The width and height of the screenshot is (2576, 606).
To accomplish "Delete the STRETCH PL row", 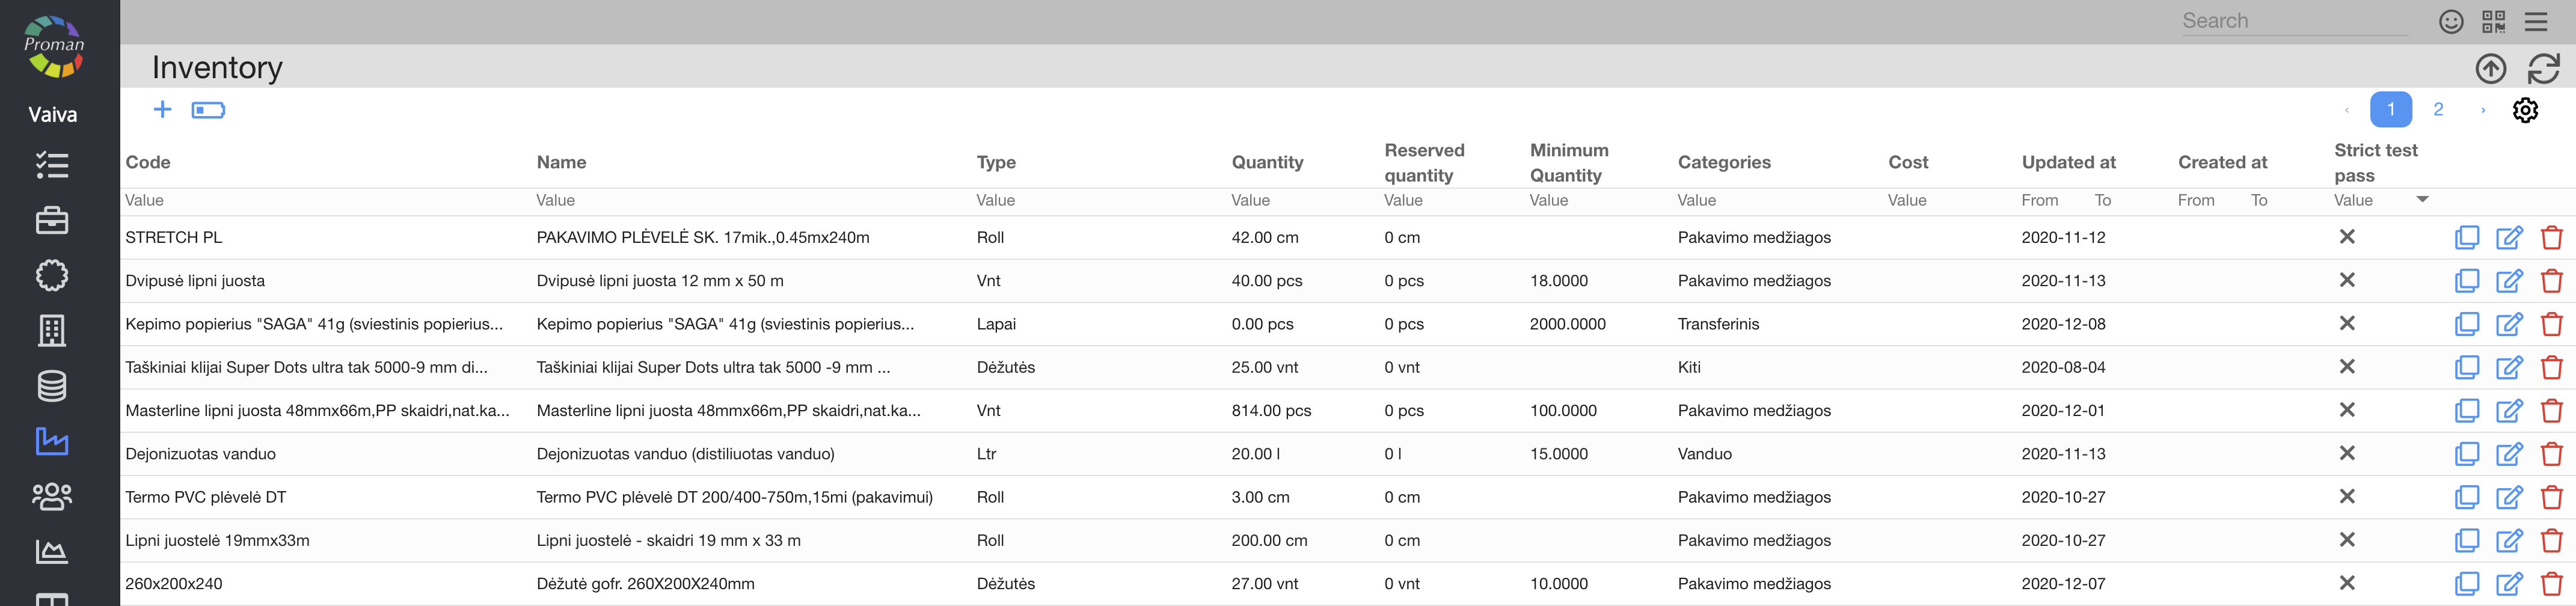I will coord(2551,238).
